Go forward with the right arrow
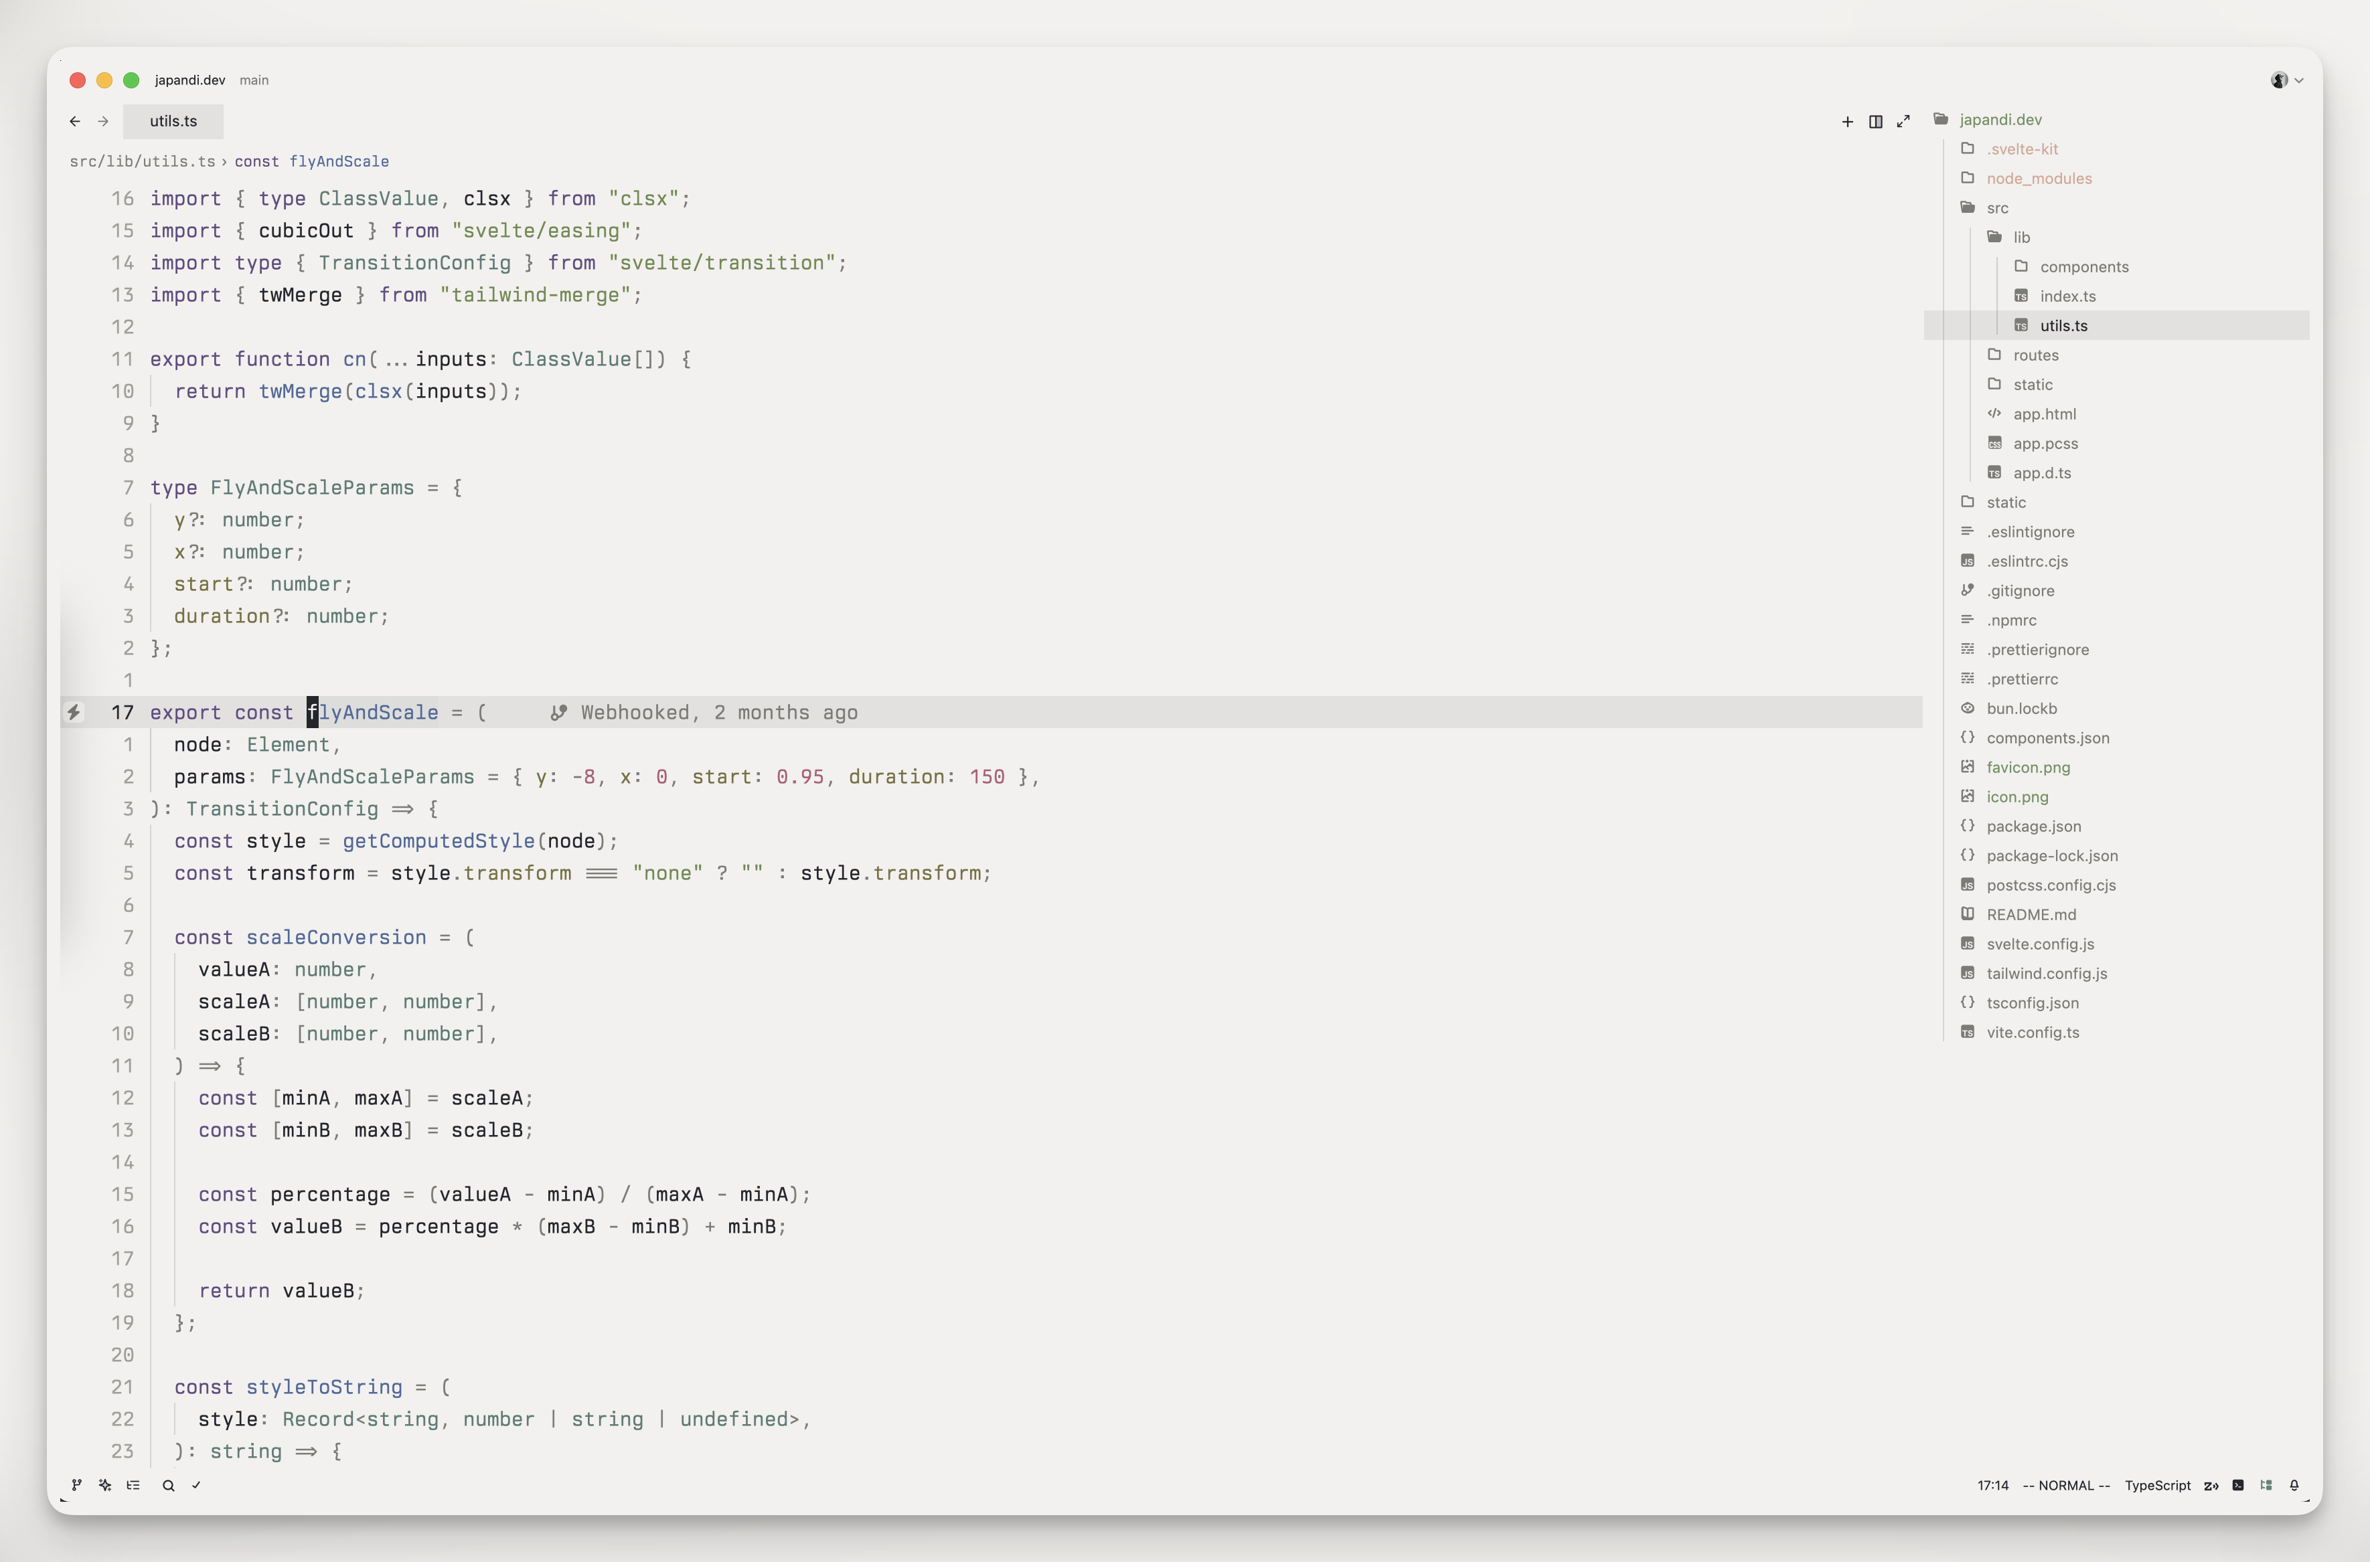 point(102,122)
